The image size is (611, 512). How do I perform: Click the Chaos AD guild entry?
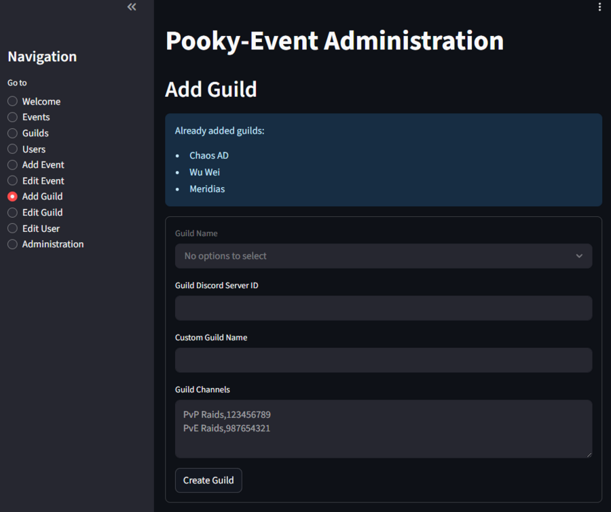[208, 155]
